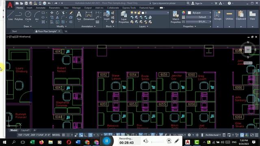This screenshot has width=260, height=146.
Task: Expand the Block panel
Action: (x=110, y=26)
